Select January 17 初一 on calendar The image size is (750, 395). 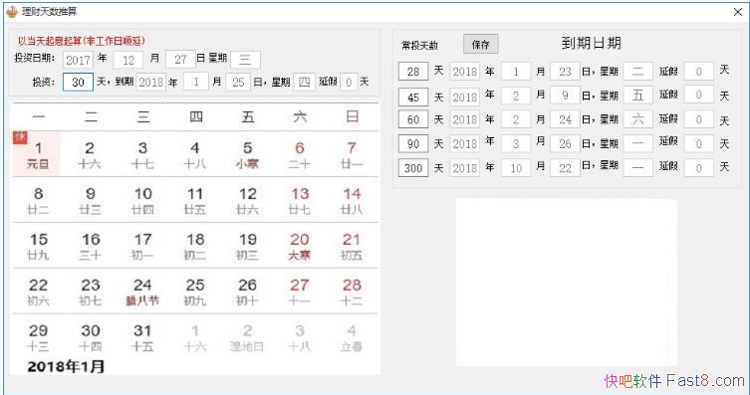(x=142, y=246)
